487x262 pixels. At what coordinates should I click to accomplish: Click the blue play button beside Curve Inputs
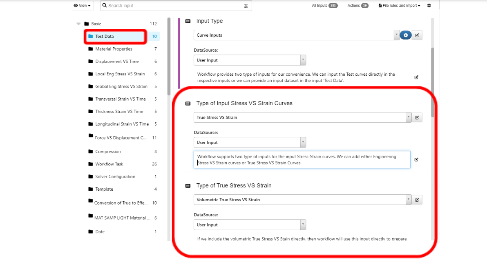[x=406, y=35]
